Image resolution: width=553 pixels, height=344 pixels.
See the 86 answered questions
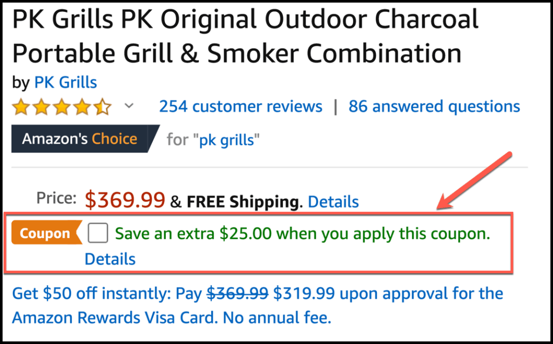(x=435, y=106)
